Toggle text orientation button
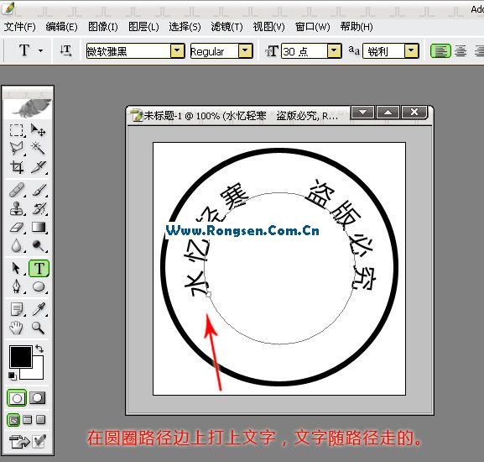Viewport: 484px width, 462px height. coord(65,50)
